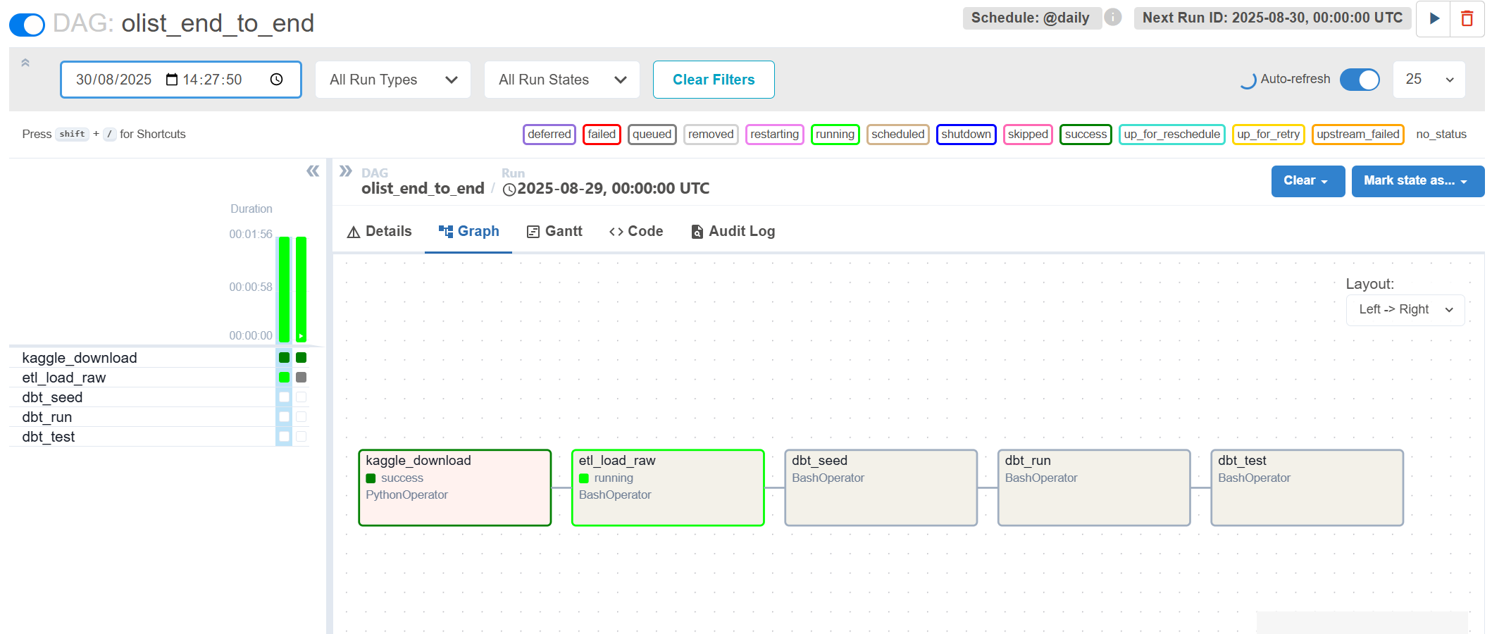Change the Layout Left -> Right dropdown

click(1405, 310)
